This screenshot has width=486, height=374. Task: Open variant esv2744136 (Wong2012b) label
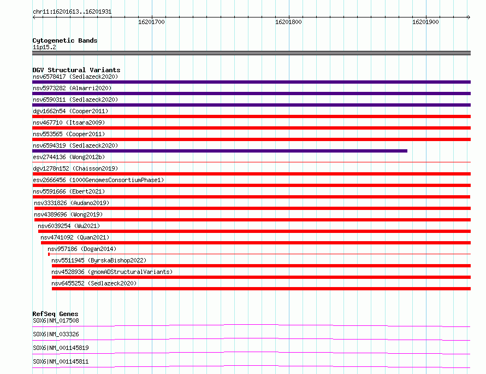[x=69, y=157]
